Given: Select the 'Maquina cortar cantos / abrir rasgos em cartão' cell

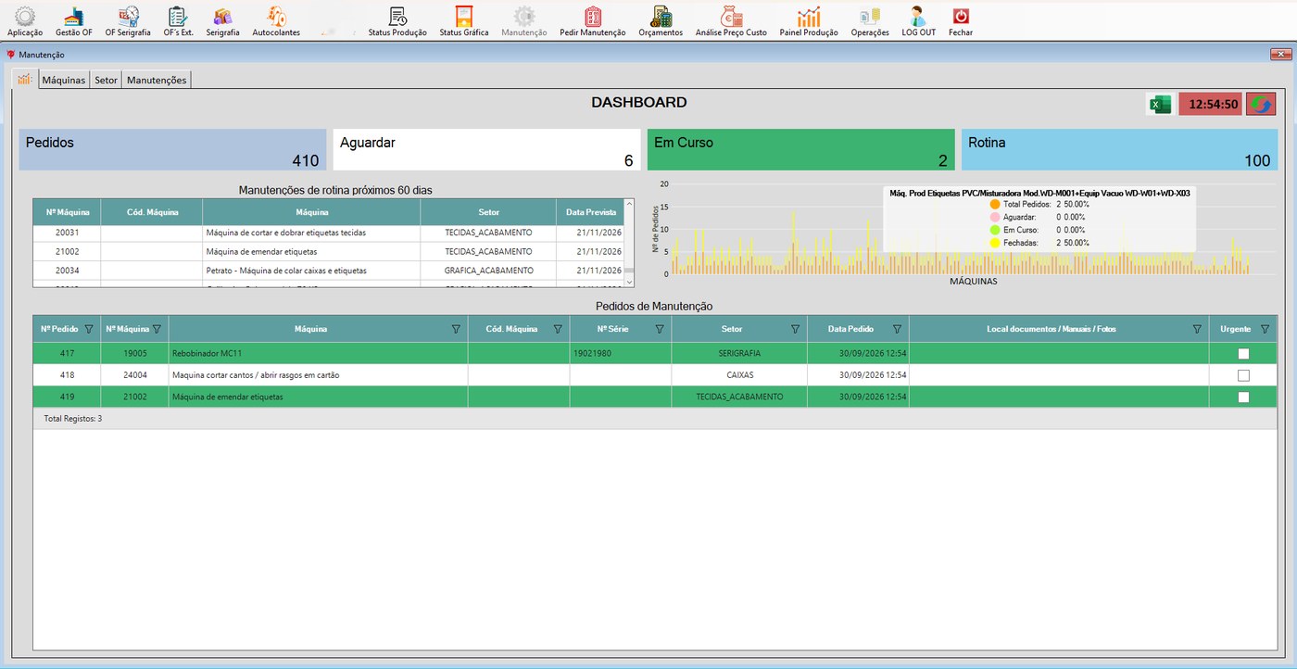Looking at the screenshot, I should tap(319, 375).
